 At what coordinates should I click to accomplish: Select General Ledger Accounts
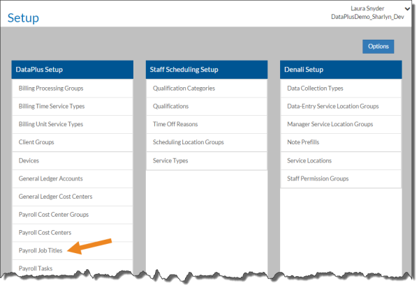coord(50,178)
